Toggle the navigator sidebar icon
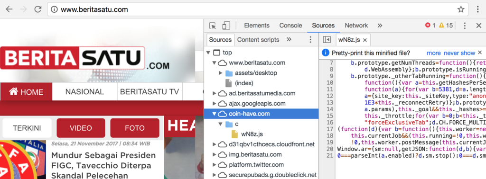 pos(327,40)
